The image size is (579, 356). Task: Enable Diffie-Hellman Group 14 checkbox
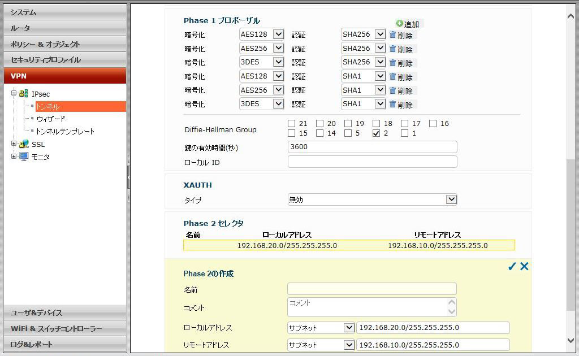pyautogui.click(x=319, y=134)
